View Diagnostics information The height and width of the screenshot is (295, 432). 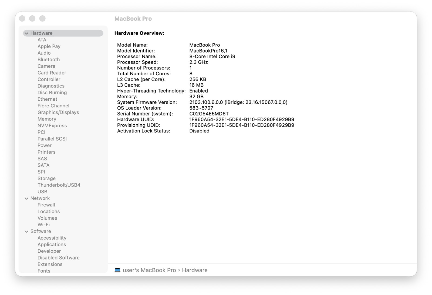(51, 86)
